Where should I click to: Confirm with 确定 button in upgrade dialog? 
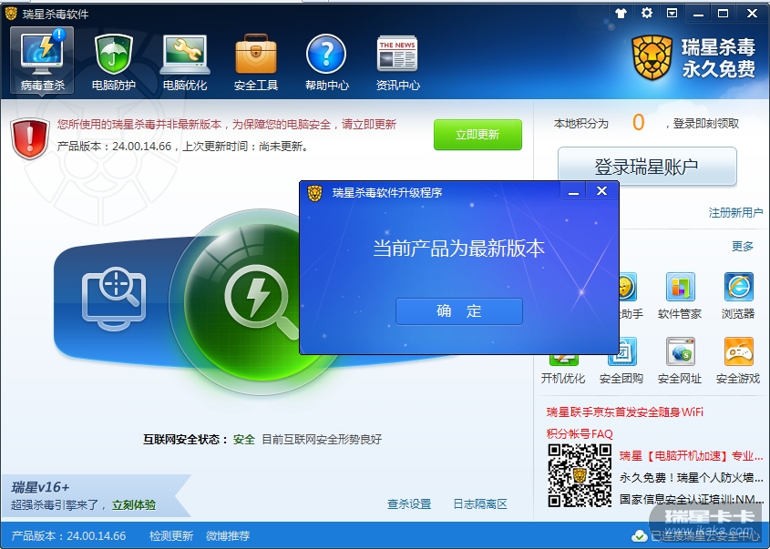pyautogui.click(x=459, y=311)
